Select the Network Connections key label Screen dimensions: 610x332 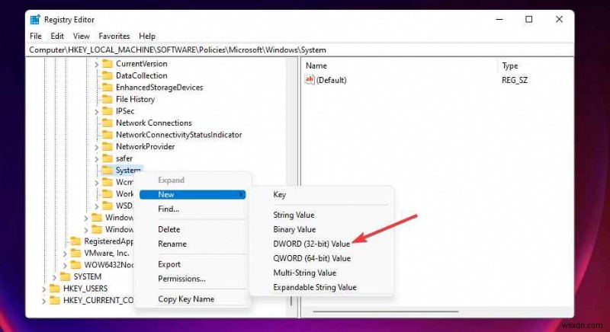[154, 123]
